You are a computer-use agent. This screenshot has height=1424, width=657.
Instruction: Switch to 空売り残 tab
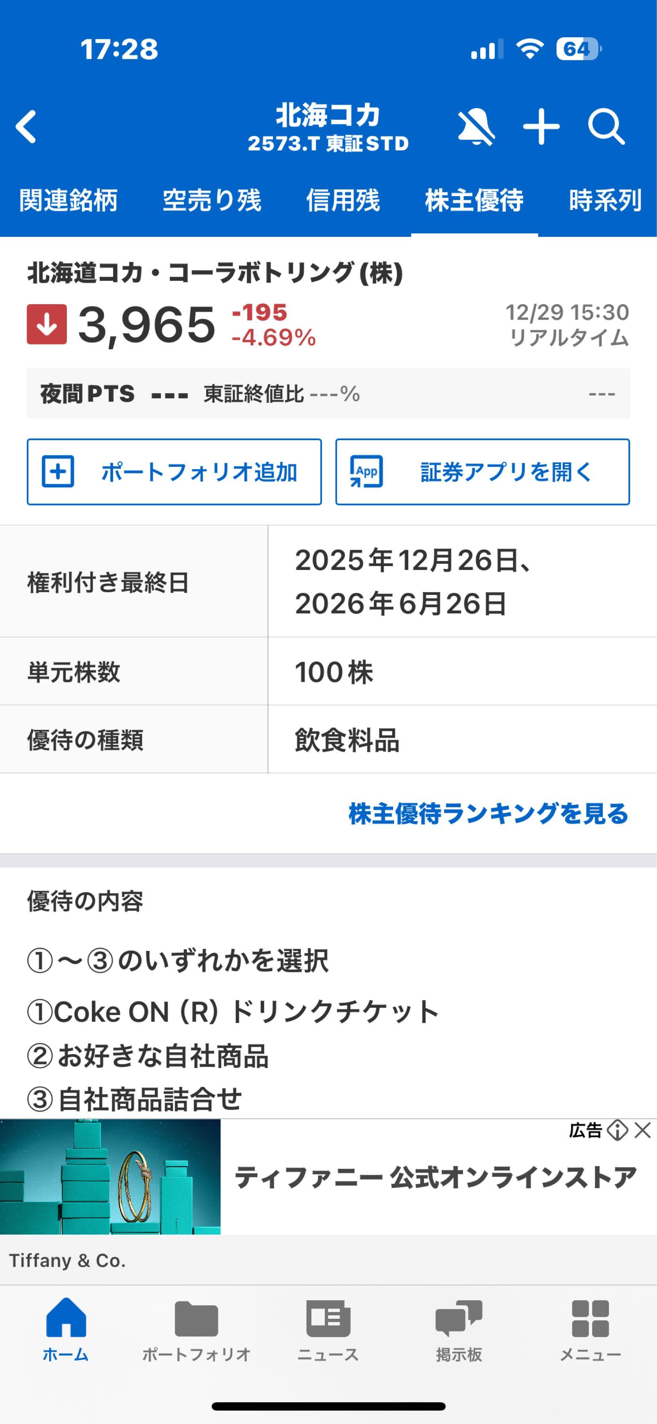pyautogui.click(x=212, y=200)
